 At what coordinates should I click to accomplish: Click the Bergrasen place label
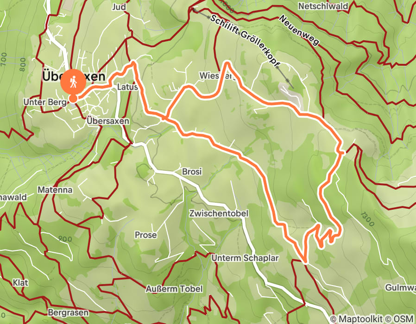[x=68, y=312]
